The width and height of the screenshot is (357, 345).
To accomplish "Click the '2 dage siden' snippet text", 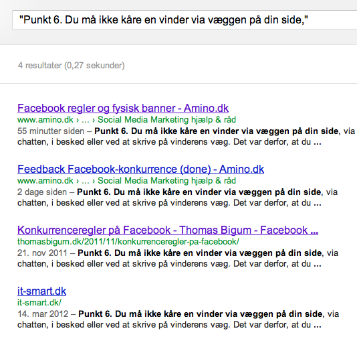I will [x=42, y=192].
